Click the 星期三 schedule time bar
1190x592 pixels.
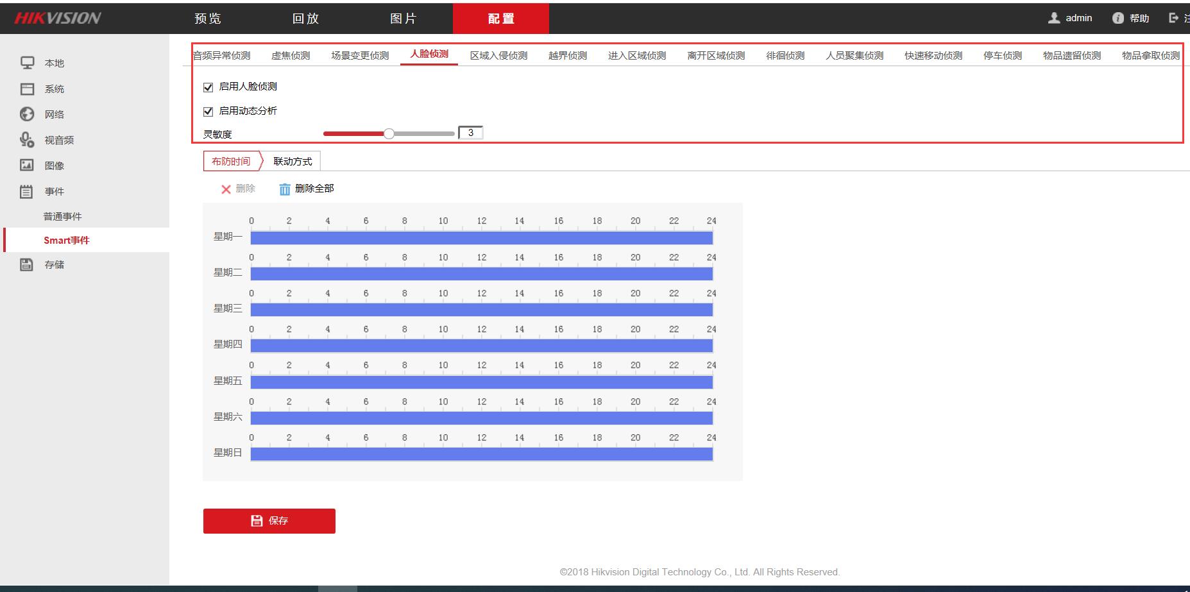pyautogui.click(x=481, y=310)
